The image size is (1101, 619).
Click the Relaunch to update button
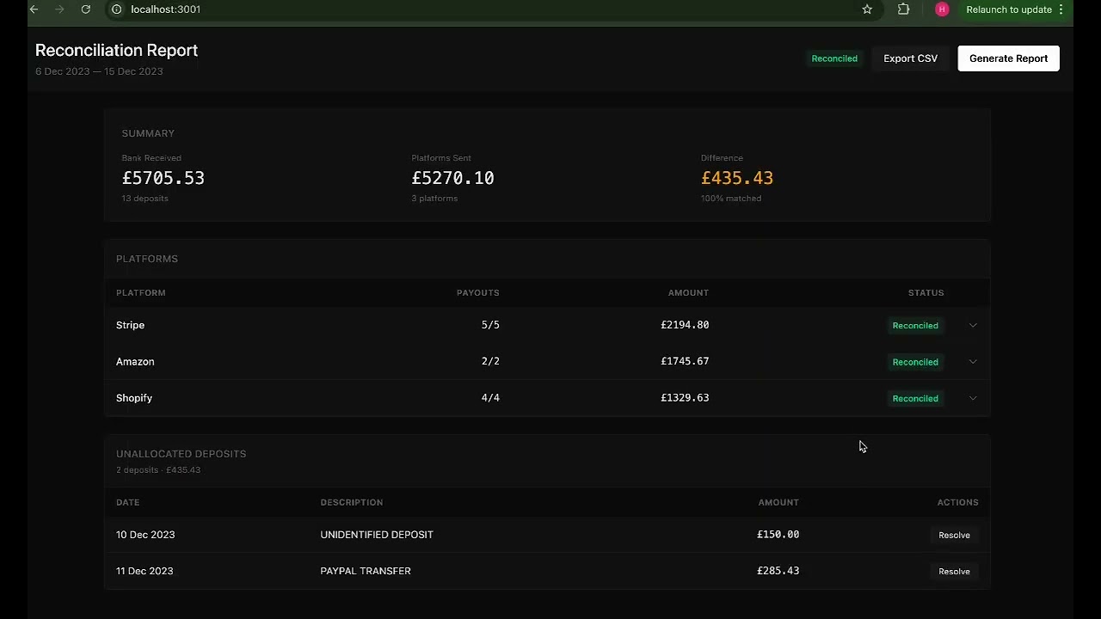pos(1009,9)
